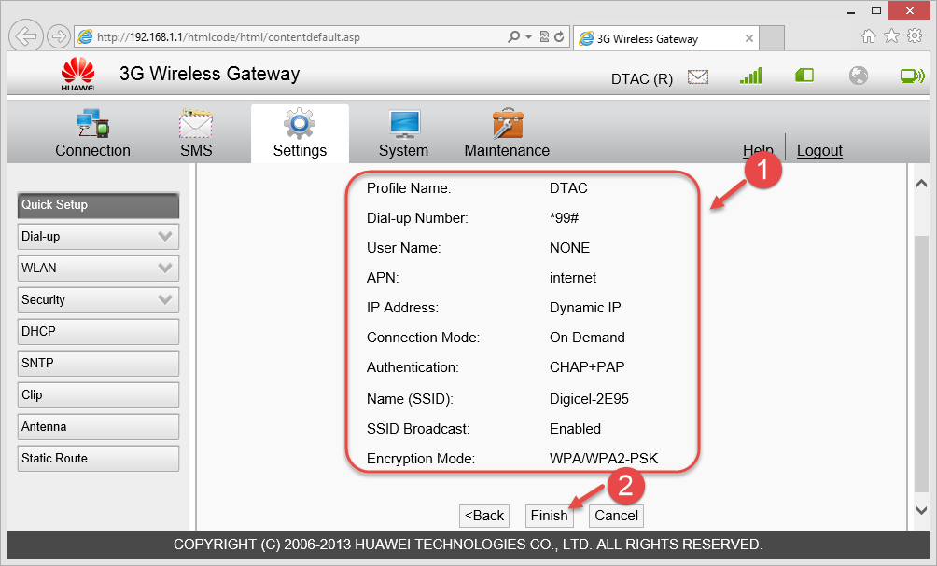937x566 pixels.
Task: Maximize the browser window
Action: [x=876, y=11]
